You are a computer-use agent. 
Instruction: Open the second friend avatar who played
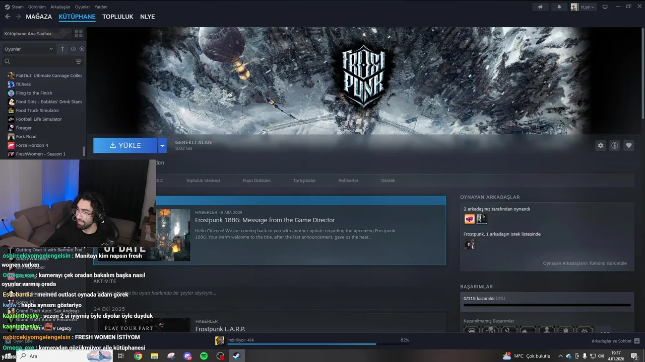[481, 219]
